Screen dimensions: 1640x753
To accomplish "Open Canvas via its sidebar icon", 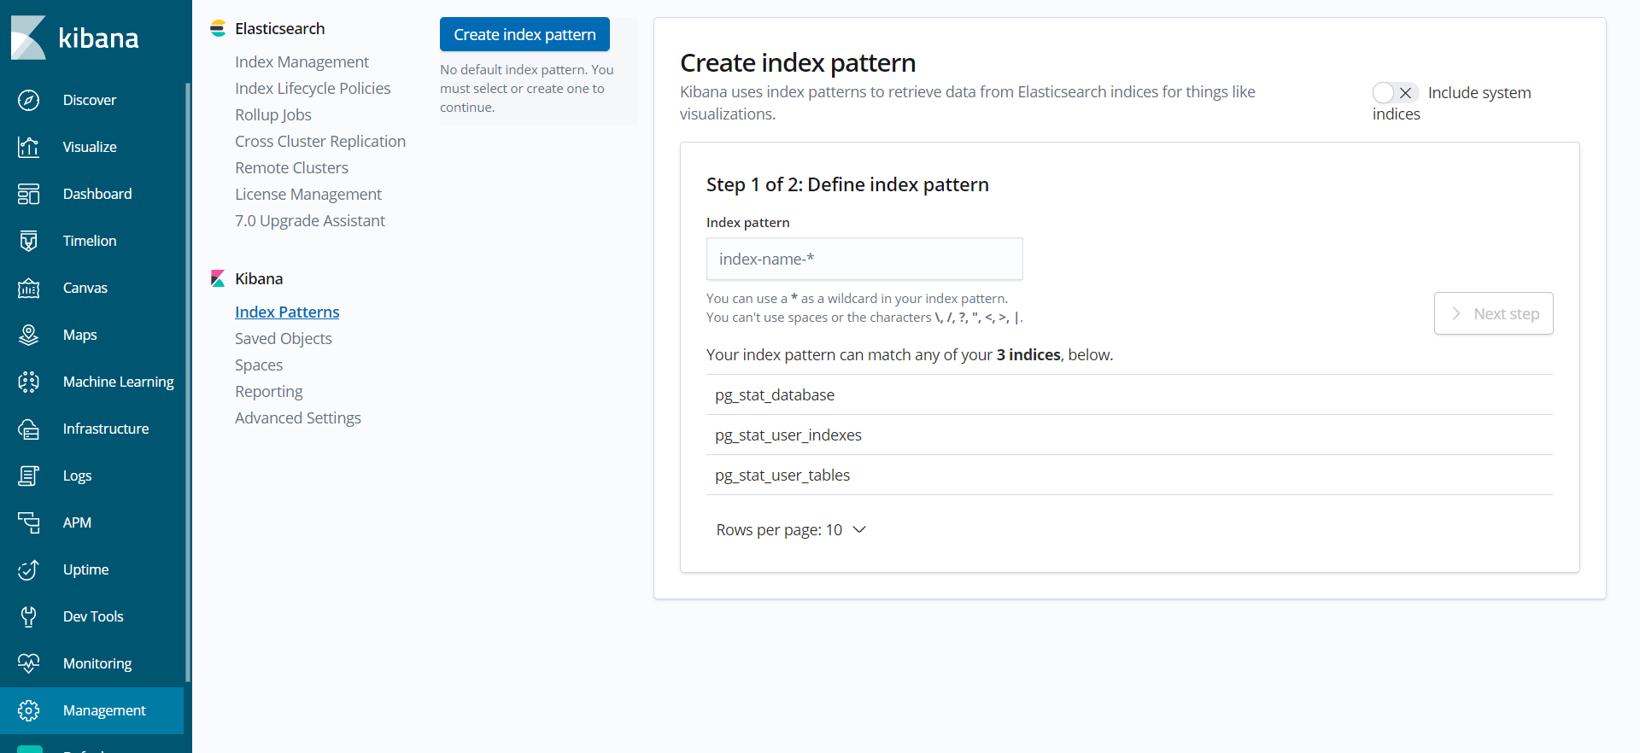I will point(28,288).
